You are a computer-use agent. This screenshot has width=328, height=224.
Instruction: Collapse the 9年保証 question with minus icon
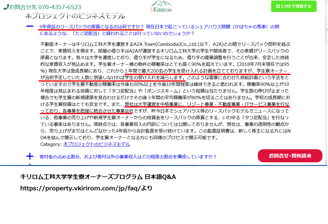pyautogui.click(x=30, y=26)
